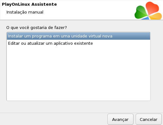Select Instalar um programa em uma unidade virtual nova

(79, 36)
